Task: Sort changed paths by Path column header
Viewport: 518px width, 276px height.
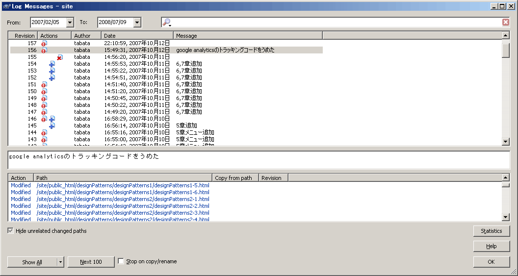Action: point(123,178)
